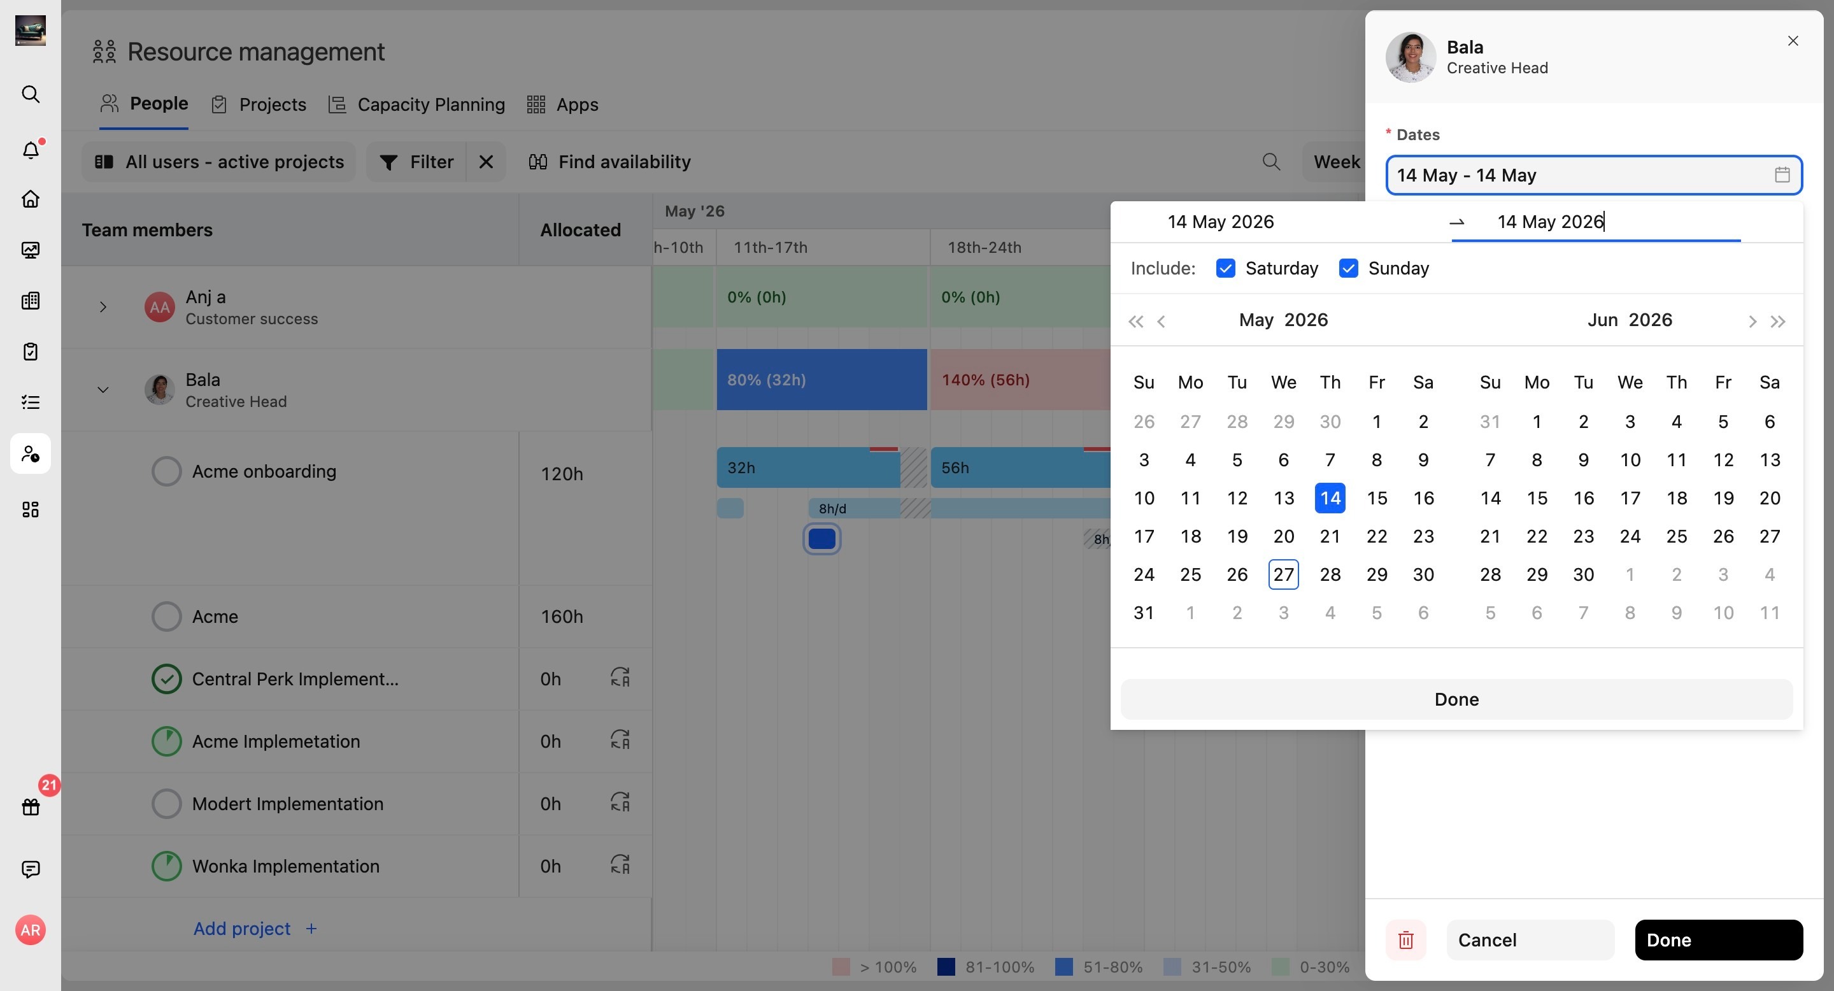Image resolution: width=1834 pixels, height=991 pixels.
Task: Toggle the Sunday include checkbox
Action: tap(1349, 268)
